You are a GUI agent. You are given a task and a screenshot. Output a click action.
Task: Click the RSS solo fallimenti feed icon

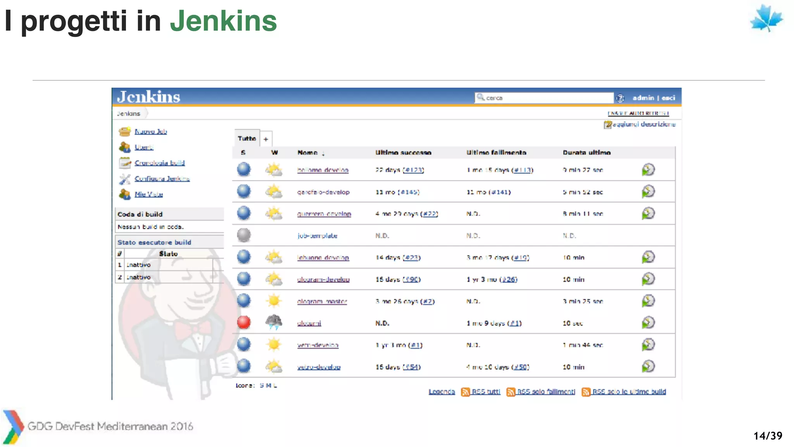point(511,392)
